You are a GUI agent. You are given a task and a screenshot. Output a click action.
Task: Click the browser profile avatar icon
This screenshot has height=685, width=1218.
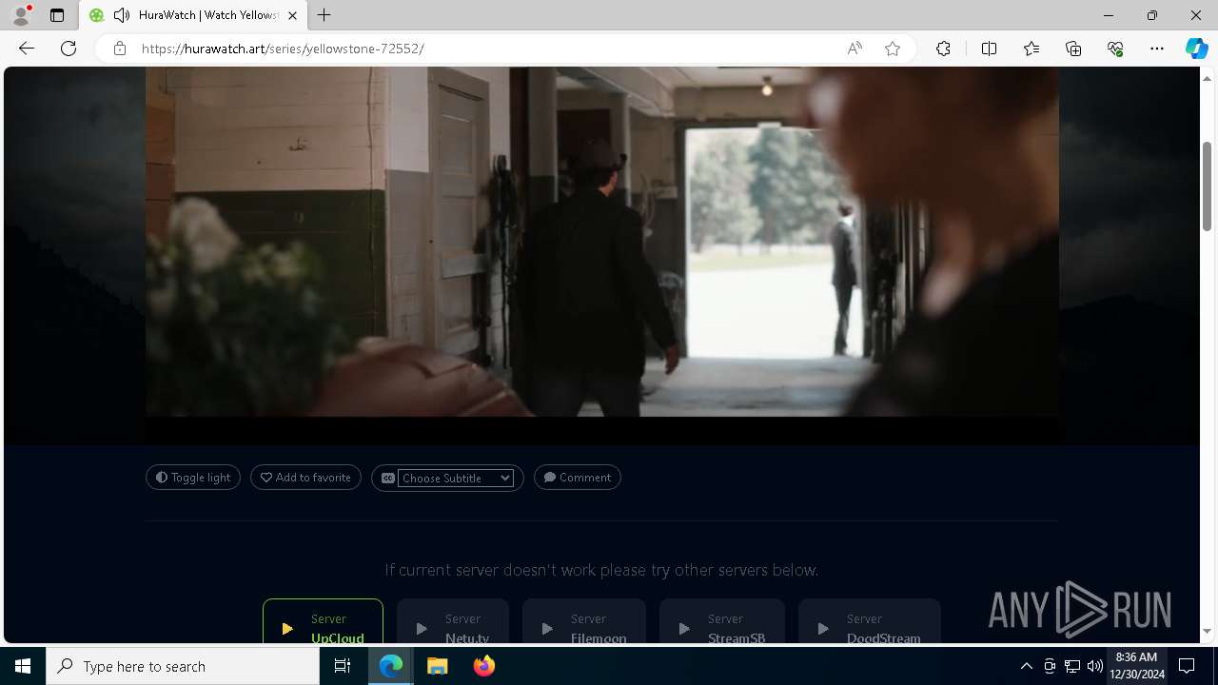21,15
